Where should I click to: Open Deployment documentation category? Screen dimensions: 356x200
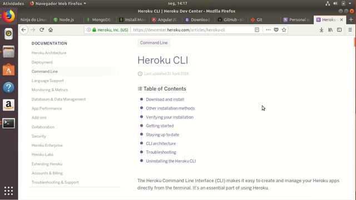pos(42,62)
